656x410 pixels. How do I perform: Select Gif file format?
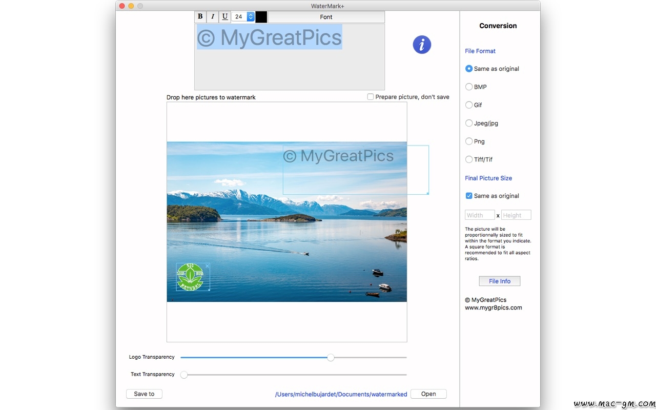click(x=469, y=105)
